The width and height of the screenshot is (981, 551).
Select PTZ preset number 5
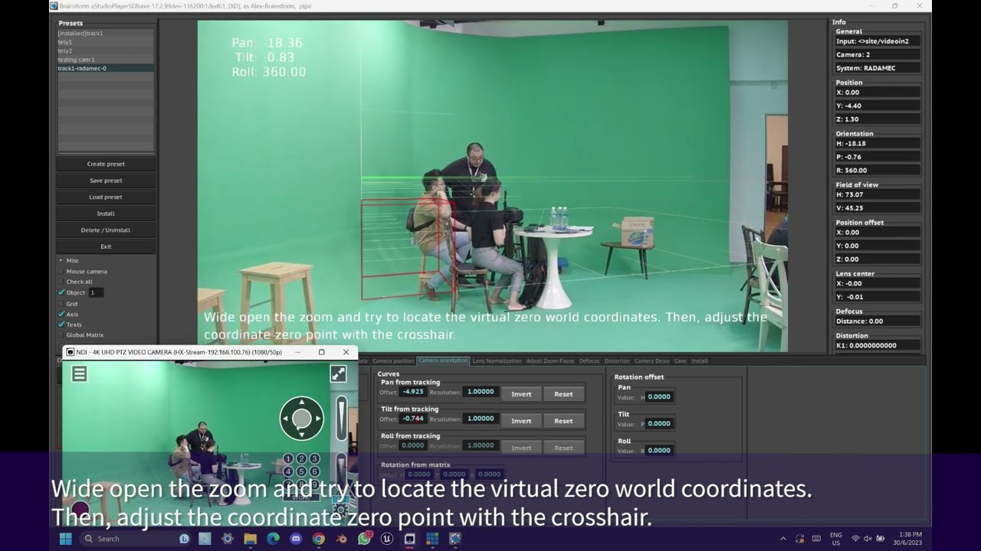tap(301, 471)
